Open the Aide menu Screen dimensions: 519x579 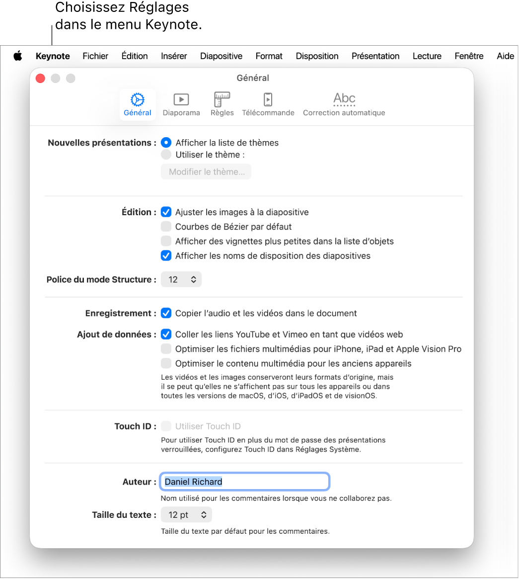(506, 56)
